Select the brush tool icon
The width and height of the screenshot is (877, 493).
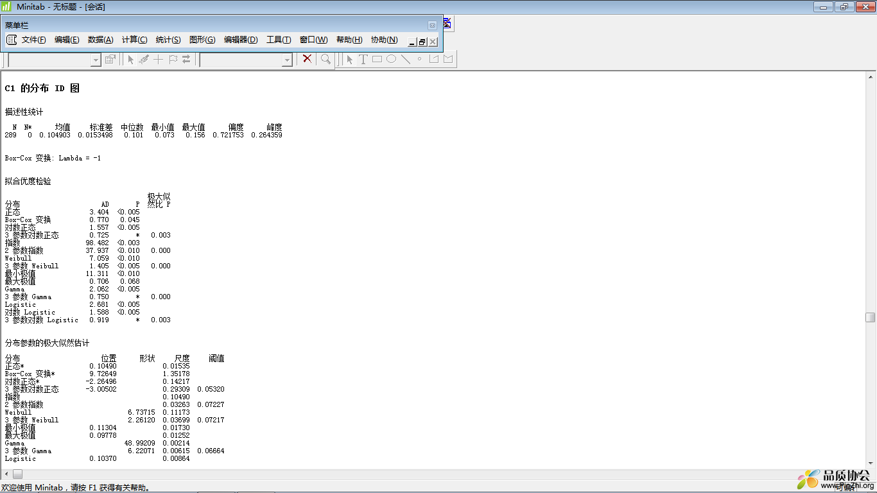(144, 59)
